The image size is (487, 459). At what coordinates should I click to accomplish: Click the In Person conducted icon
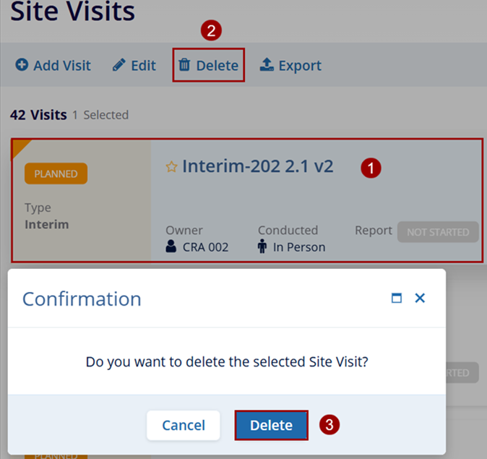point(262,247)
